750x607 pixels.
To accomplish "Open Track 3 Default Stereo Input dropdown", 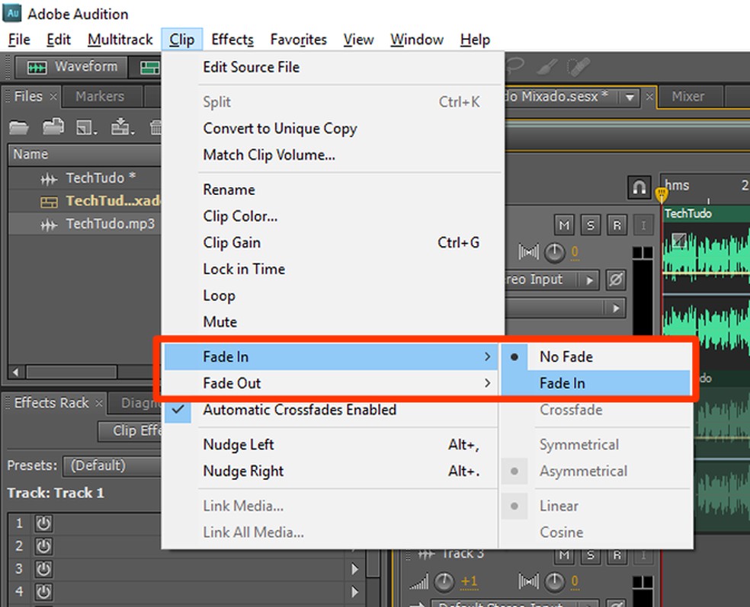I will tap(515, 603).
